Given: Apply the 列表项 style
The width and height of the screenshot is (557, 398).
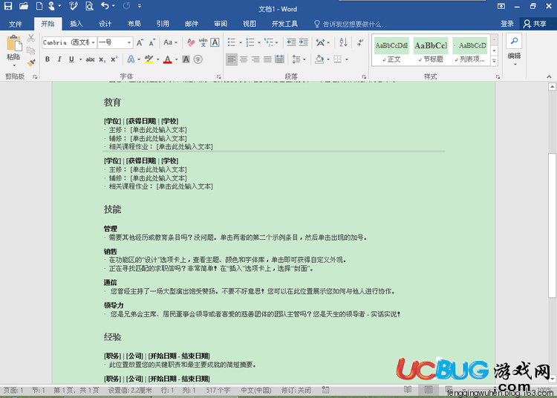Looking at the screenshot, I should [470, 50].
